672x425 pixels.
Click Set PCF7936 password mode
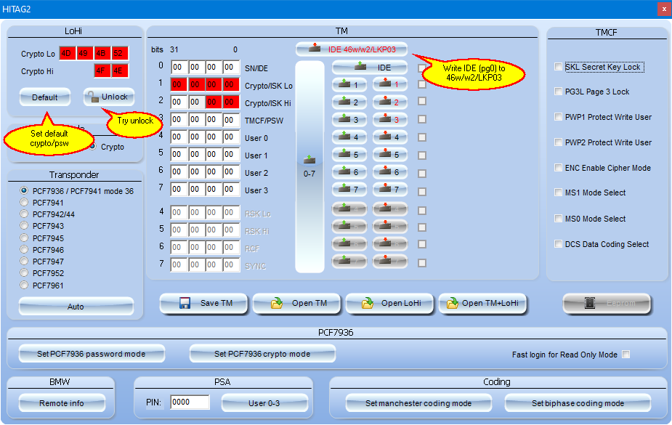point(92,354)
